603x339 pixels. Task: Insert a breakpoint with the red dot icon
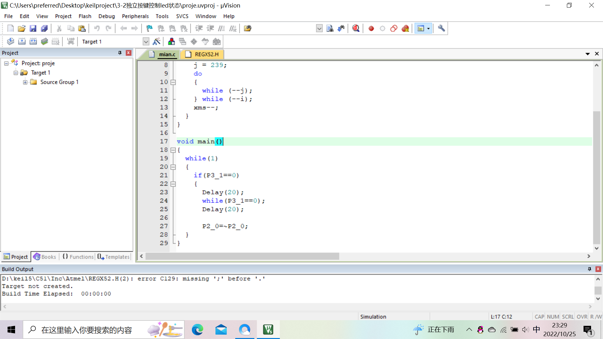click(371, 29)
